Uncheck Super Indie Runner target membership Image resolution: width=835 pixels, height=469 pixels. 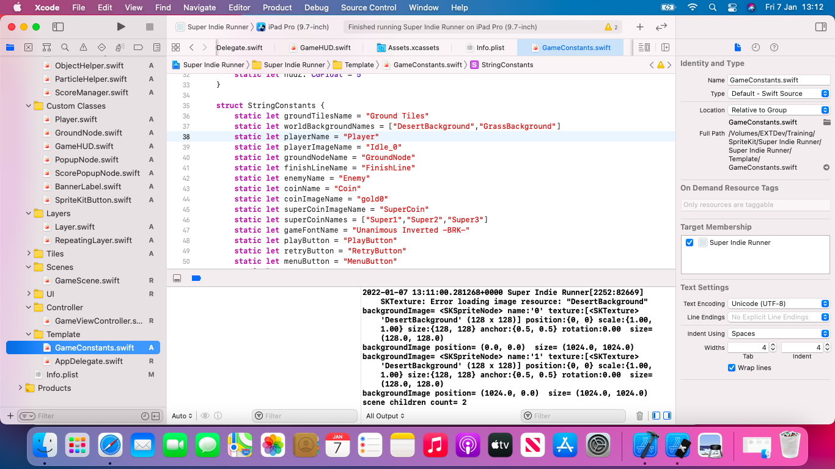690,242
